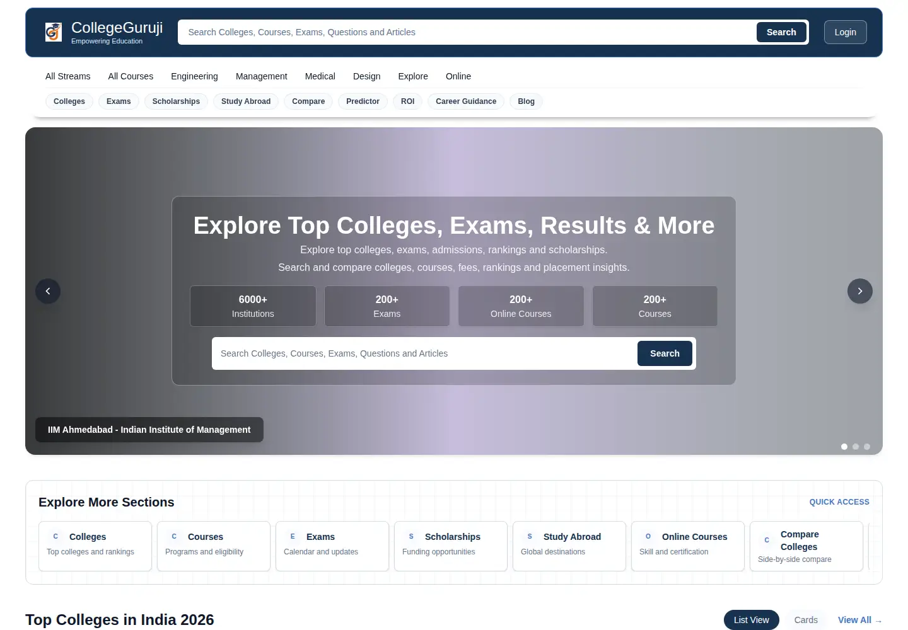Viewport: 908px width, 630px height.
Task: Click the CollegeGuruji logo icon
Action: [54, 32]
